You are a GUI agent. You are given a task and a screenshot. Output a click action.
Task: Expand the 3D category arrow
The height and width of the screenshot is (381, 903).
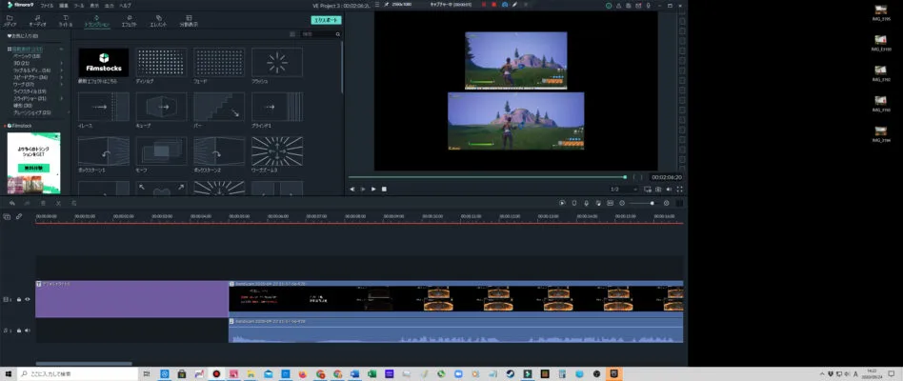click(x=62, y=63)
